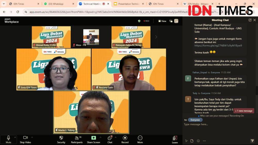Viewport: 258px width, 145px height.
Task: Open the View layout menu
Action: (162, 21)
